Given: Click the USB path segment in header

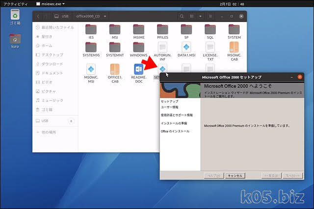Looking at the screenshot, I should [62, 16].
